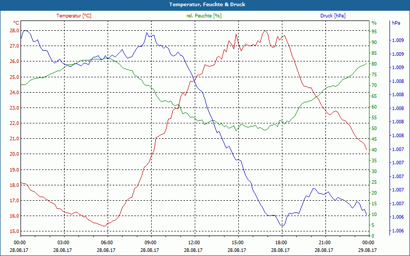Click the '15' humidity axis value
This screenshot has height=256, width=410.
(x=374, y=204)
